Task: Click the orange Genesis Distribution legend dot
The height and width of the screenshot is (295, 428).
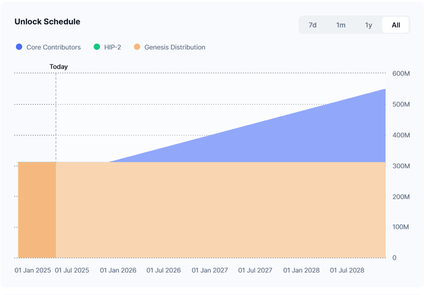Action: pyautogui.click(x=137, y=47)
